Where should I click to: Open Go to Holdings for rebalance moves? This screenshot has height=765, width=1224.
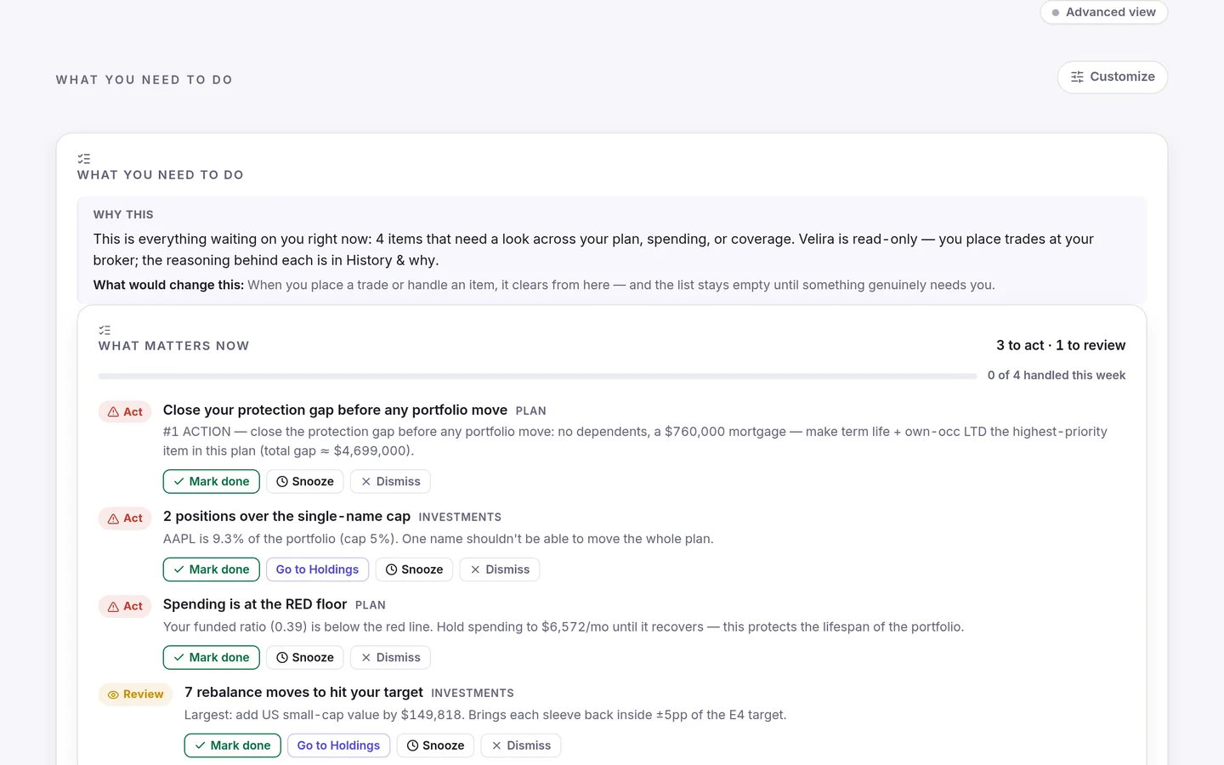pyautogui.click(x=338, y=745)
